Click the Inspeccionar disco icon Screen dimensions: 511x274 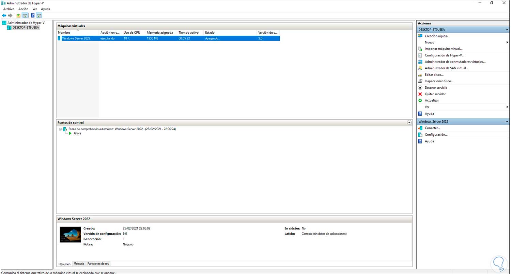[x=420, y=81]
